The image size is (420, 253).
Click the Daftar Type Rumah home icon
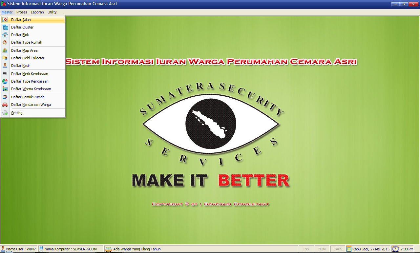coord(5,42)
